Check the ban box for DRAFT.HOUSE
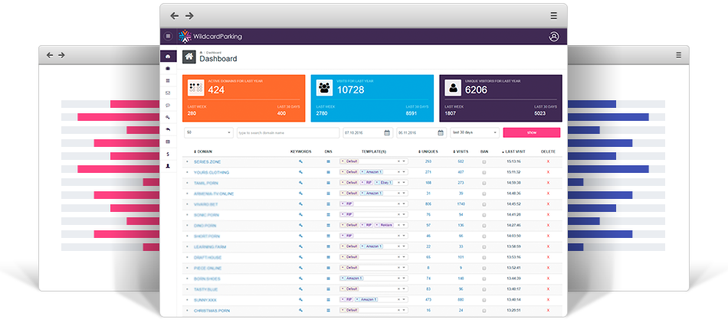Viewport: 728px width, 329px height. (484, 257)
